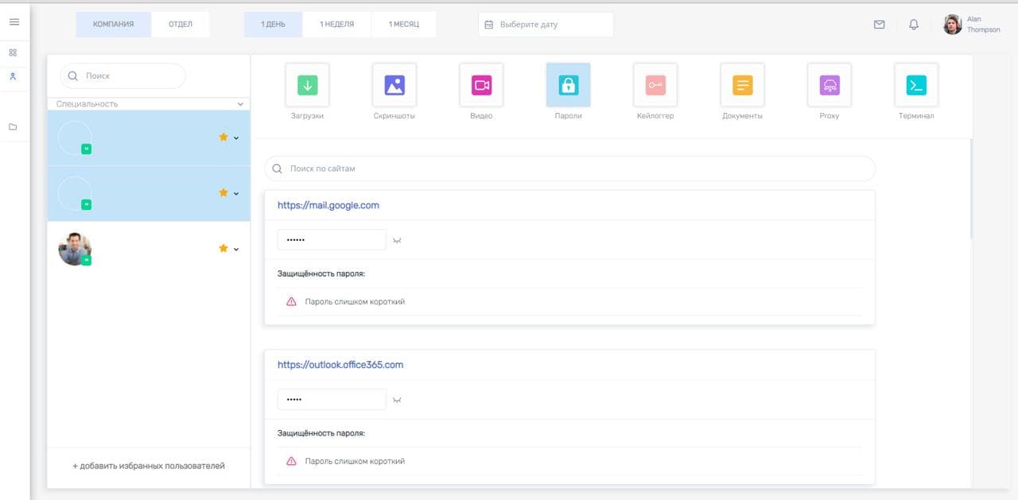
Task: Click the Поиск по сайтам field
Action: click(x=569, y=169)
